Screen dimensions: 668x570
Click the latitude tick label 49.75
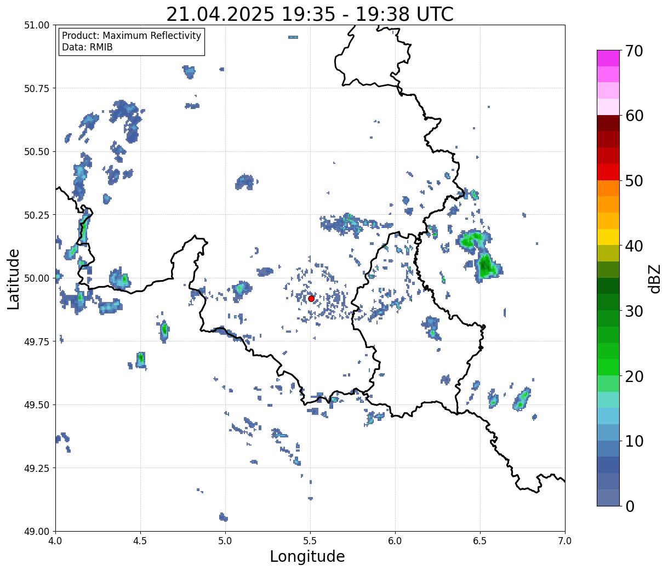37,341
